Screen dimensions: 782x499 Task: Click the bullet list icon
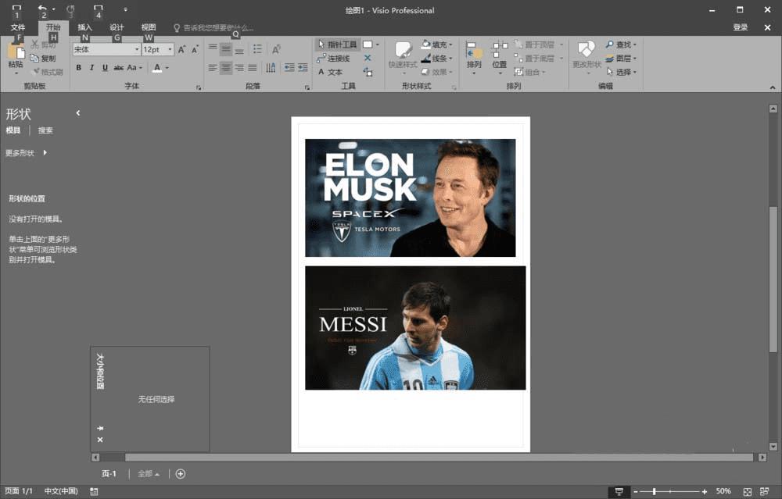pos(257,49)
